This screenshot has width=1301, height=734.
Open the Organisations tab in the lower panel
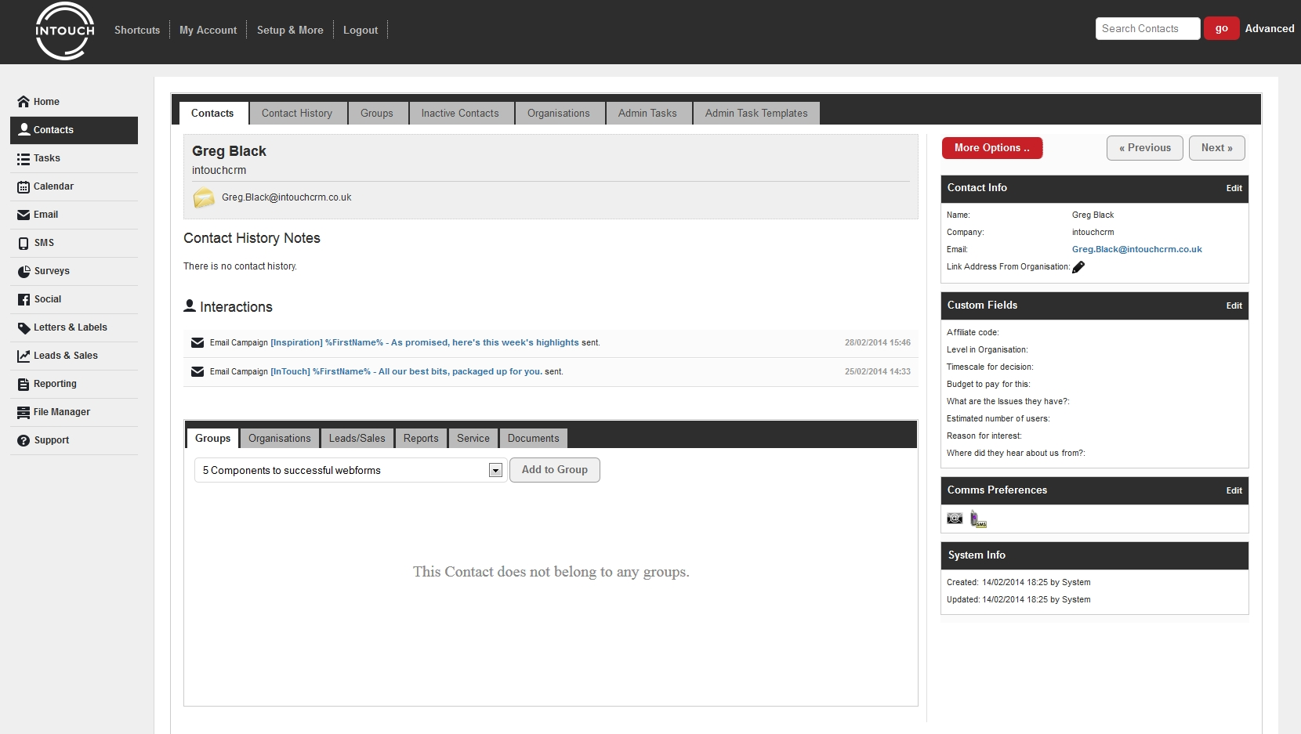[x=279, y=438]
